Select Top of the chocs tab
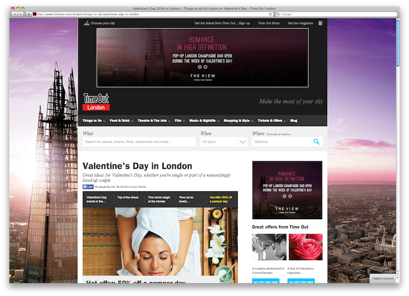The image size is (409, 296). point(128,198)
